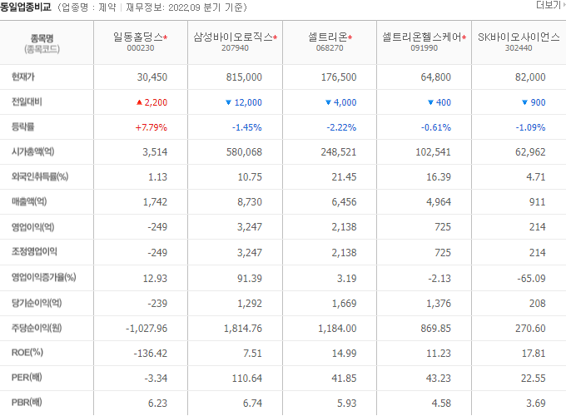Click the ▼12,000 change value

tap(244, 102)
